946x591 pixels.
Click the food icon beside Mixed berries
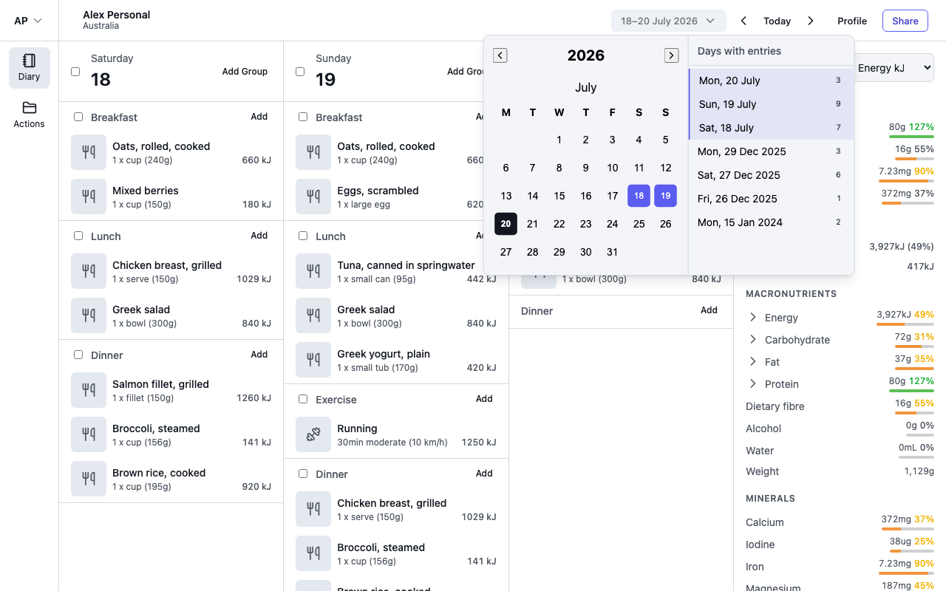pyautogui.click(x=89, y=197)
